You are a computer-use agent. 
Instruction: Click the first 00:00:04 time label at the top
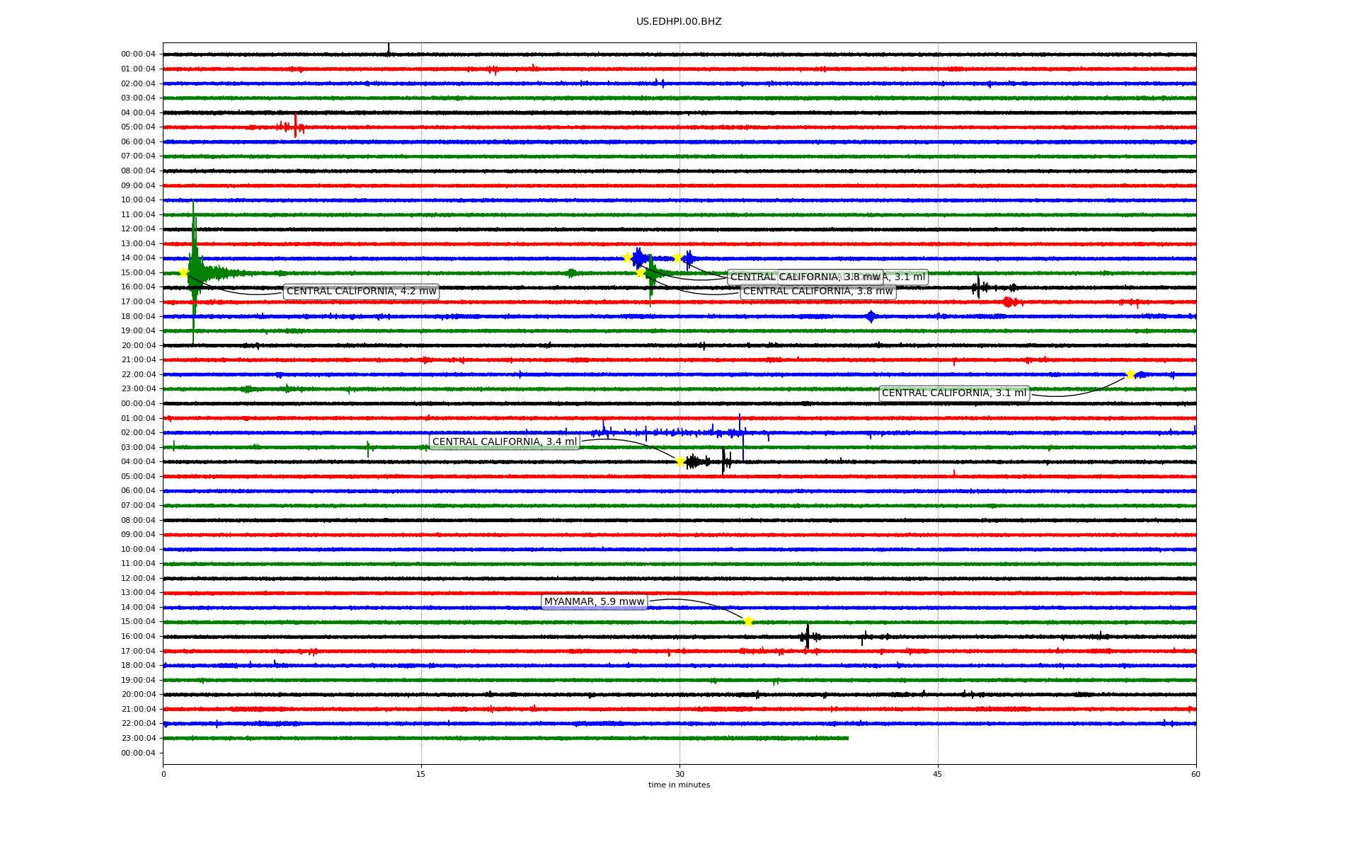(138, 54)
